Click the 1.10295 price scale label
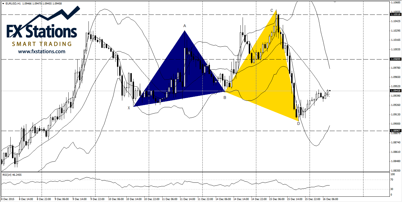 click(x=396, y=30)
